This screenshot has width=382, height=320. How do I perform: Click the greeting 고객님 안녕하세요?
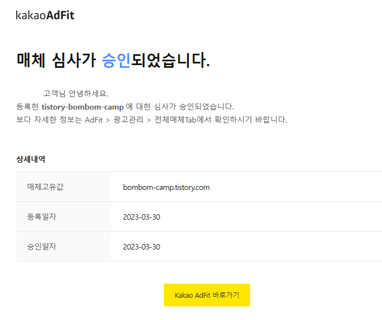pos(76,93)
